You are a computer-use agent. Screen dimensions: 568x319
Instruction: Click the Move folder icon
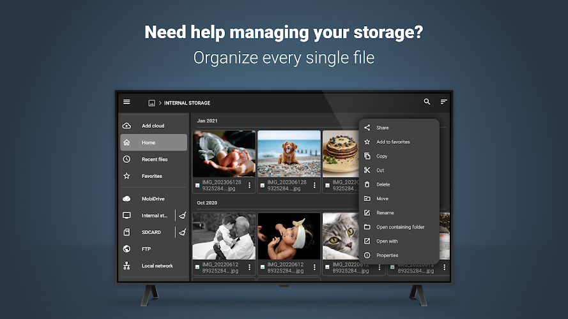click(x=367, y=198)
